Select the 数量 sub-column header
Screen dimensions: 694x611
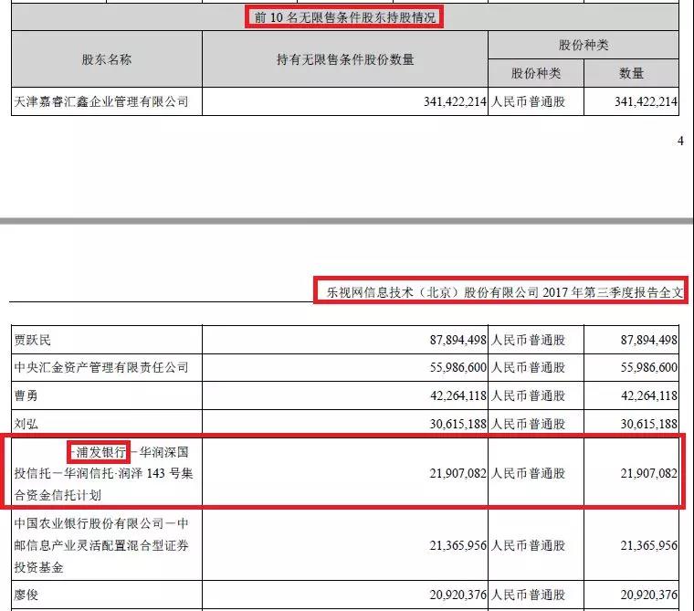(x=631, y=73)
